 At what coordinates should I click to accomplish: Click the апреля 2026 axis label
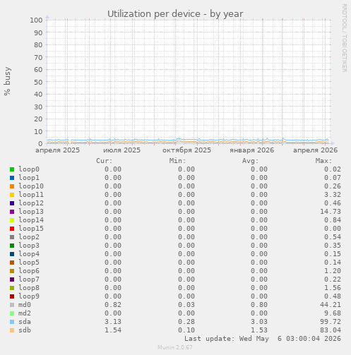click(x=315, y=150)
